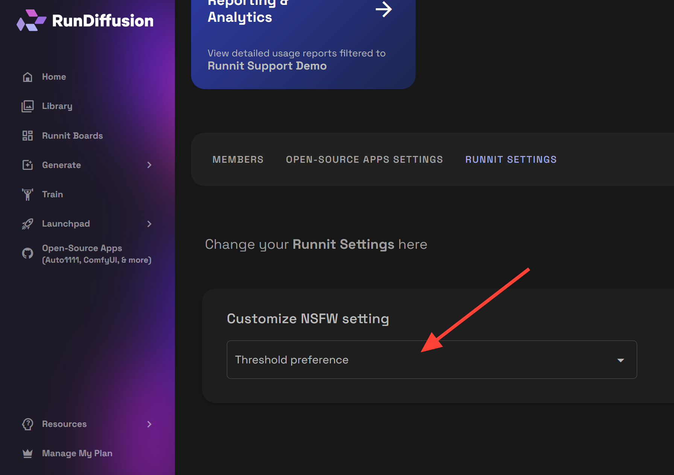This screenshot has height=475, width=674.
Task: Click the Resources question mark icon
Action: pos(27,424)
